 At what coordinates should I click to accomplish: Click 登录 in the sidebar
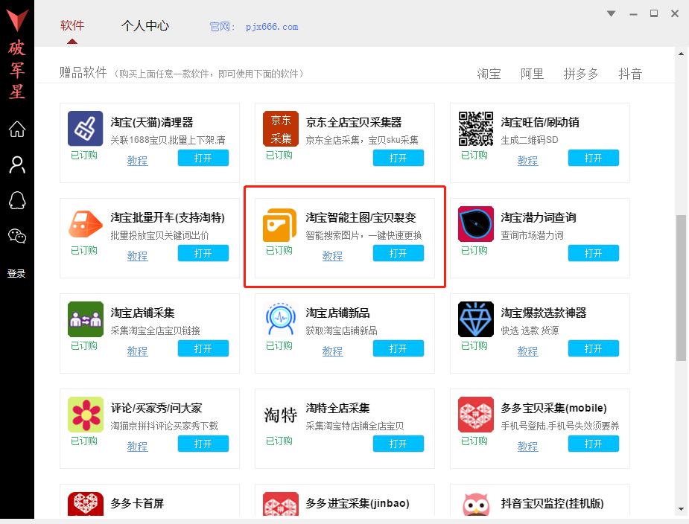click(x=16, y=274)
